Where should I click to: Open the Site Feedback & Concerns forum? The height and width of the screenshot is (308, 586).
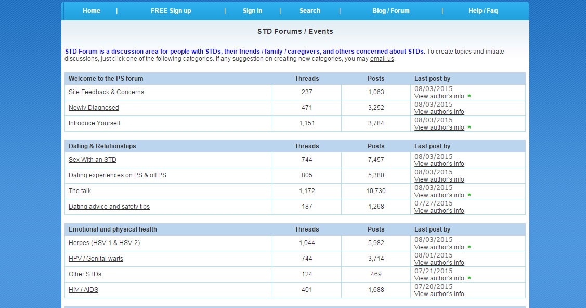coord(106,92)
